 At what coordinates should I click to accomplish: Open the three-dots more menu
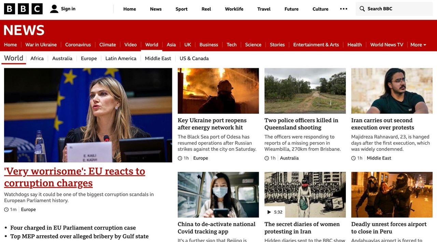[343, 9]
